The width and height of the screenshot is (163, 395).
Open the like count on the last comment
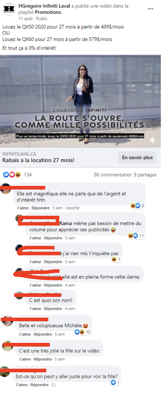(x=115, y=382)
